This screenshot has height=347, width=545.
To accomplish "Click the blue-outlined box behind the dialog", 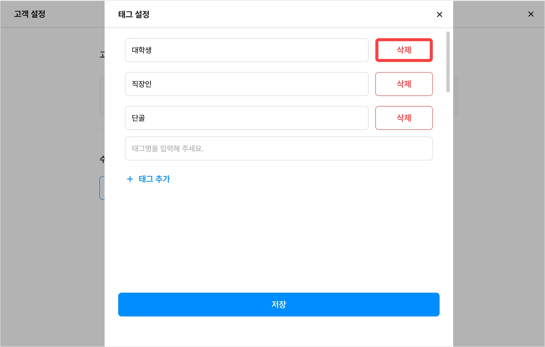I will (x=102, y=188).
